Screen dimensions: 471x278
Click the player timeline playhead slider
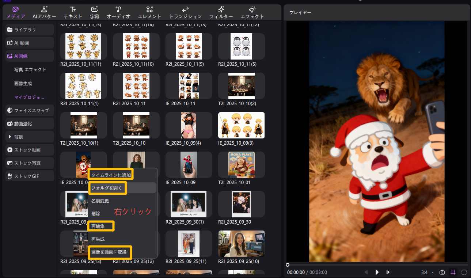pyautogui.click(x=288, y=264)
